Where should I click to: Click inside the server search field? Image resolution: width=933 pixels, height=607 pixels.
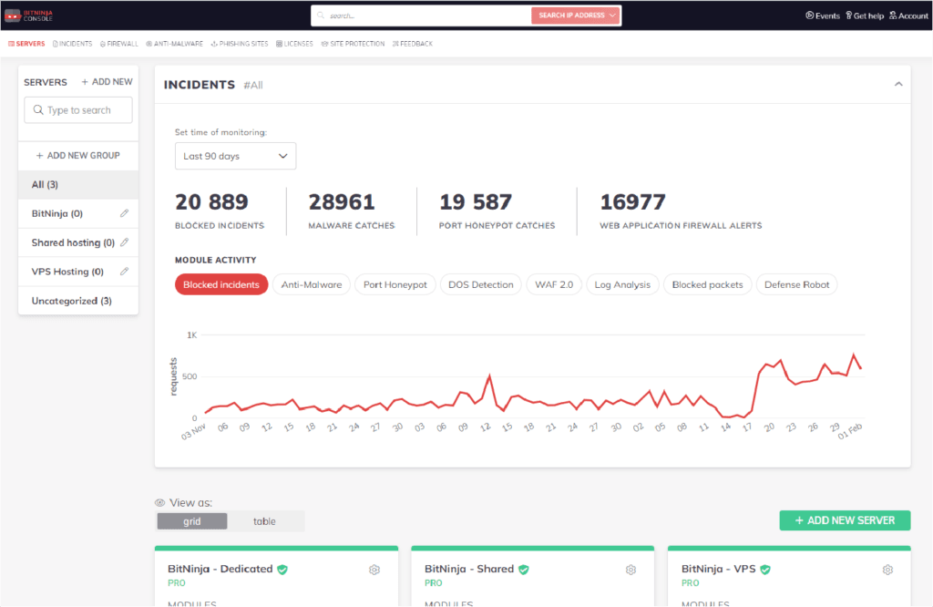point(77,109)
